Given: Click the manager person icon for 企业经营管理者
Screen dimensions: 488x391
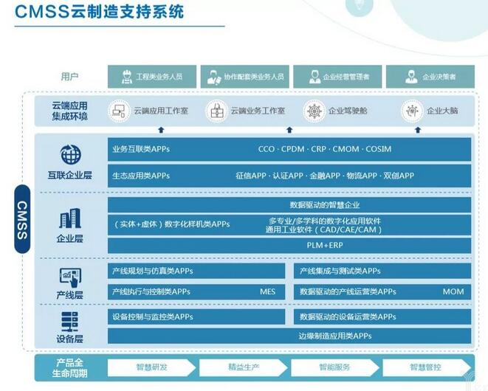Looking at the screenshot, I should point(315,77).
